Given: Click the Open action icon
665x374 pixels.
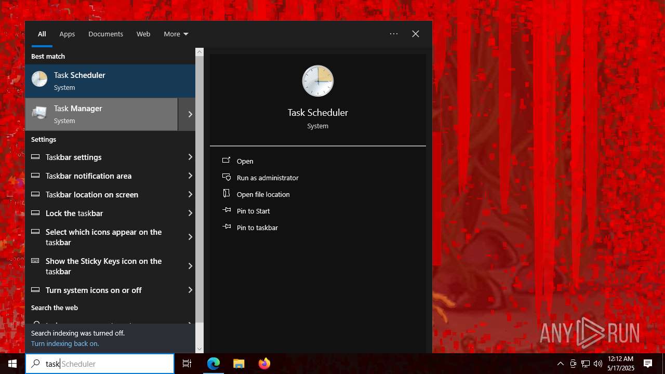Looking at the screenshot, I should 226,161.
